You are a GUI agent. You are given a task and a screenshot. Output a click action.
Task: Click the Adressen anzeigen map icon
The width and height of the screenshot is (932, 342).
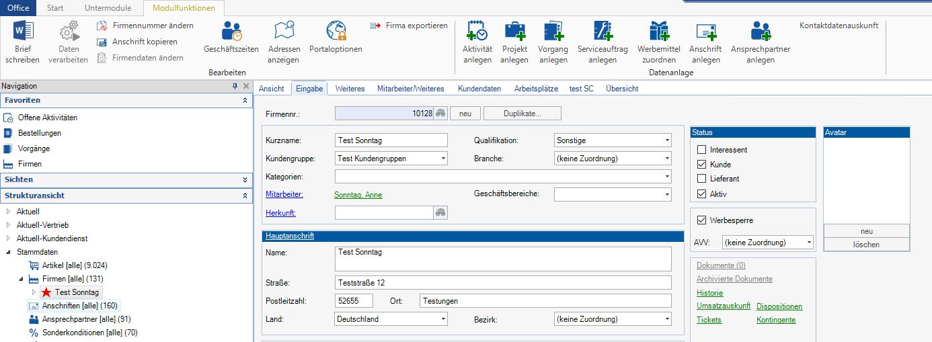pos(283,32)
